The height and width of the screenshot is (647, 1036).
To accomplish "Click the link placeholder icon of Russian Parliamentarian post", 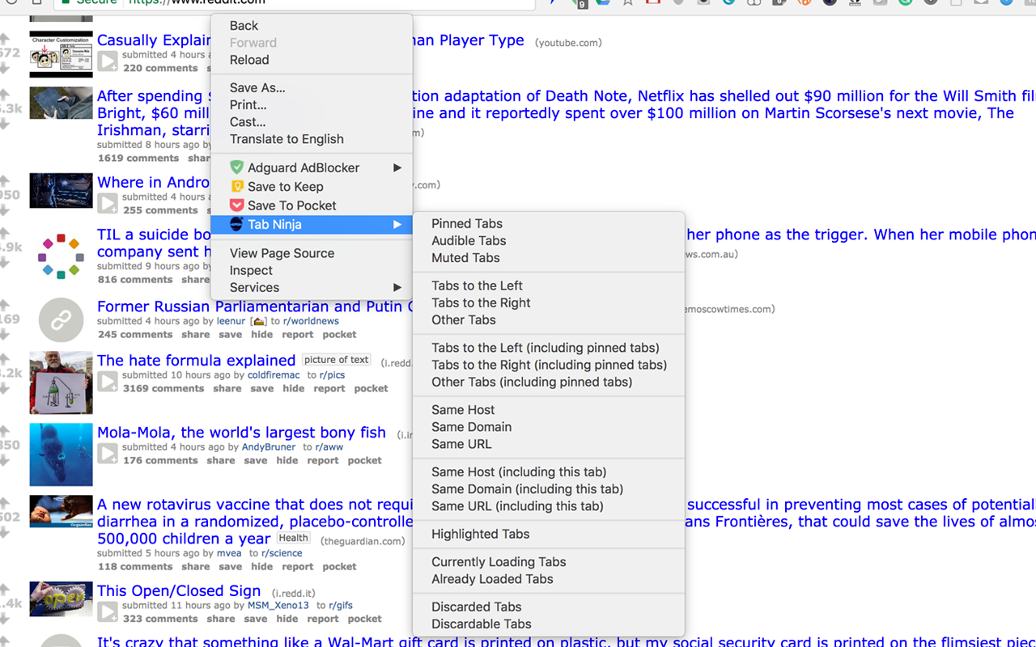I will (x=62, y=320).
